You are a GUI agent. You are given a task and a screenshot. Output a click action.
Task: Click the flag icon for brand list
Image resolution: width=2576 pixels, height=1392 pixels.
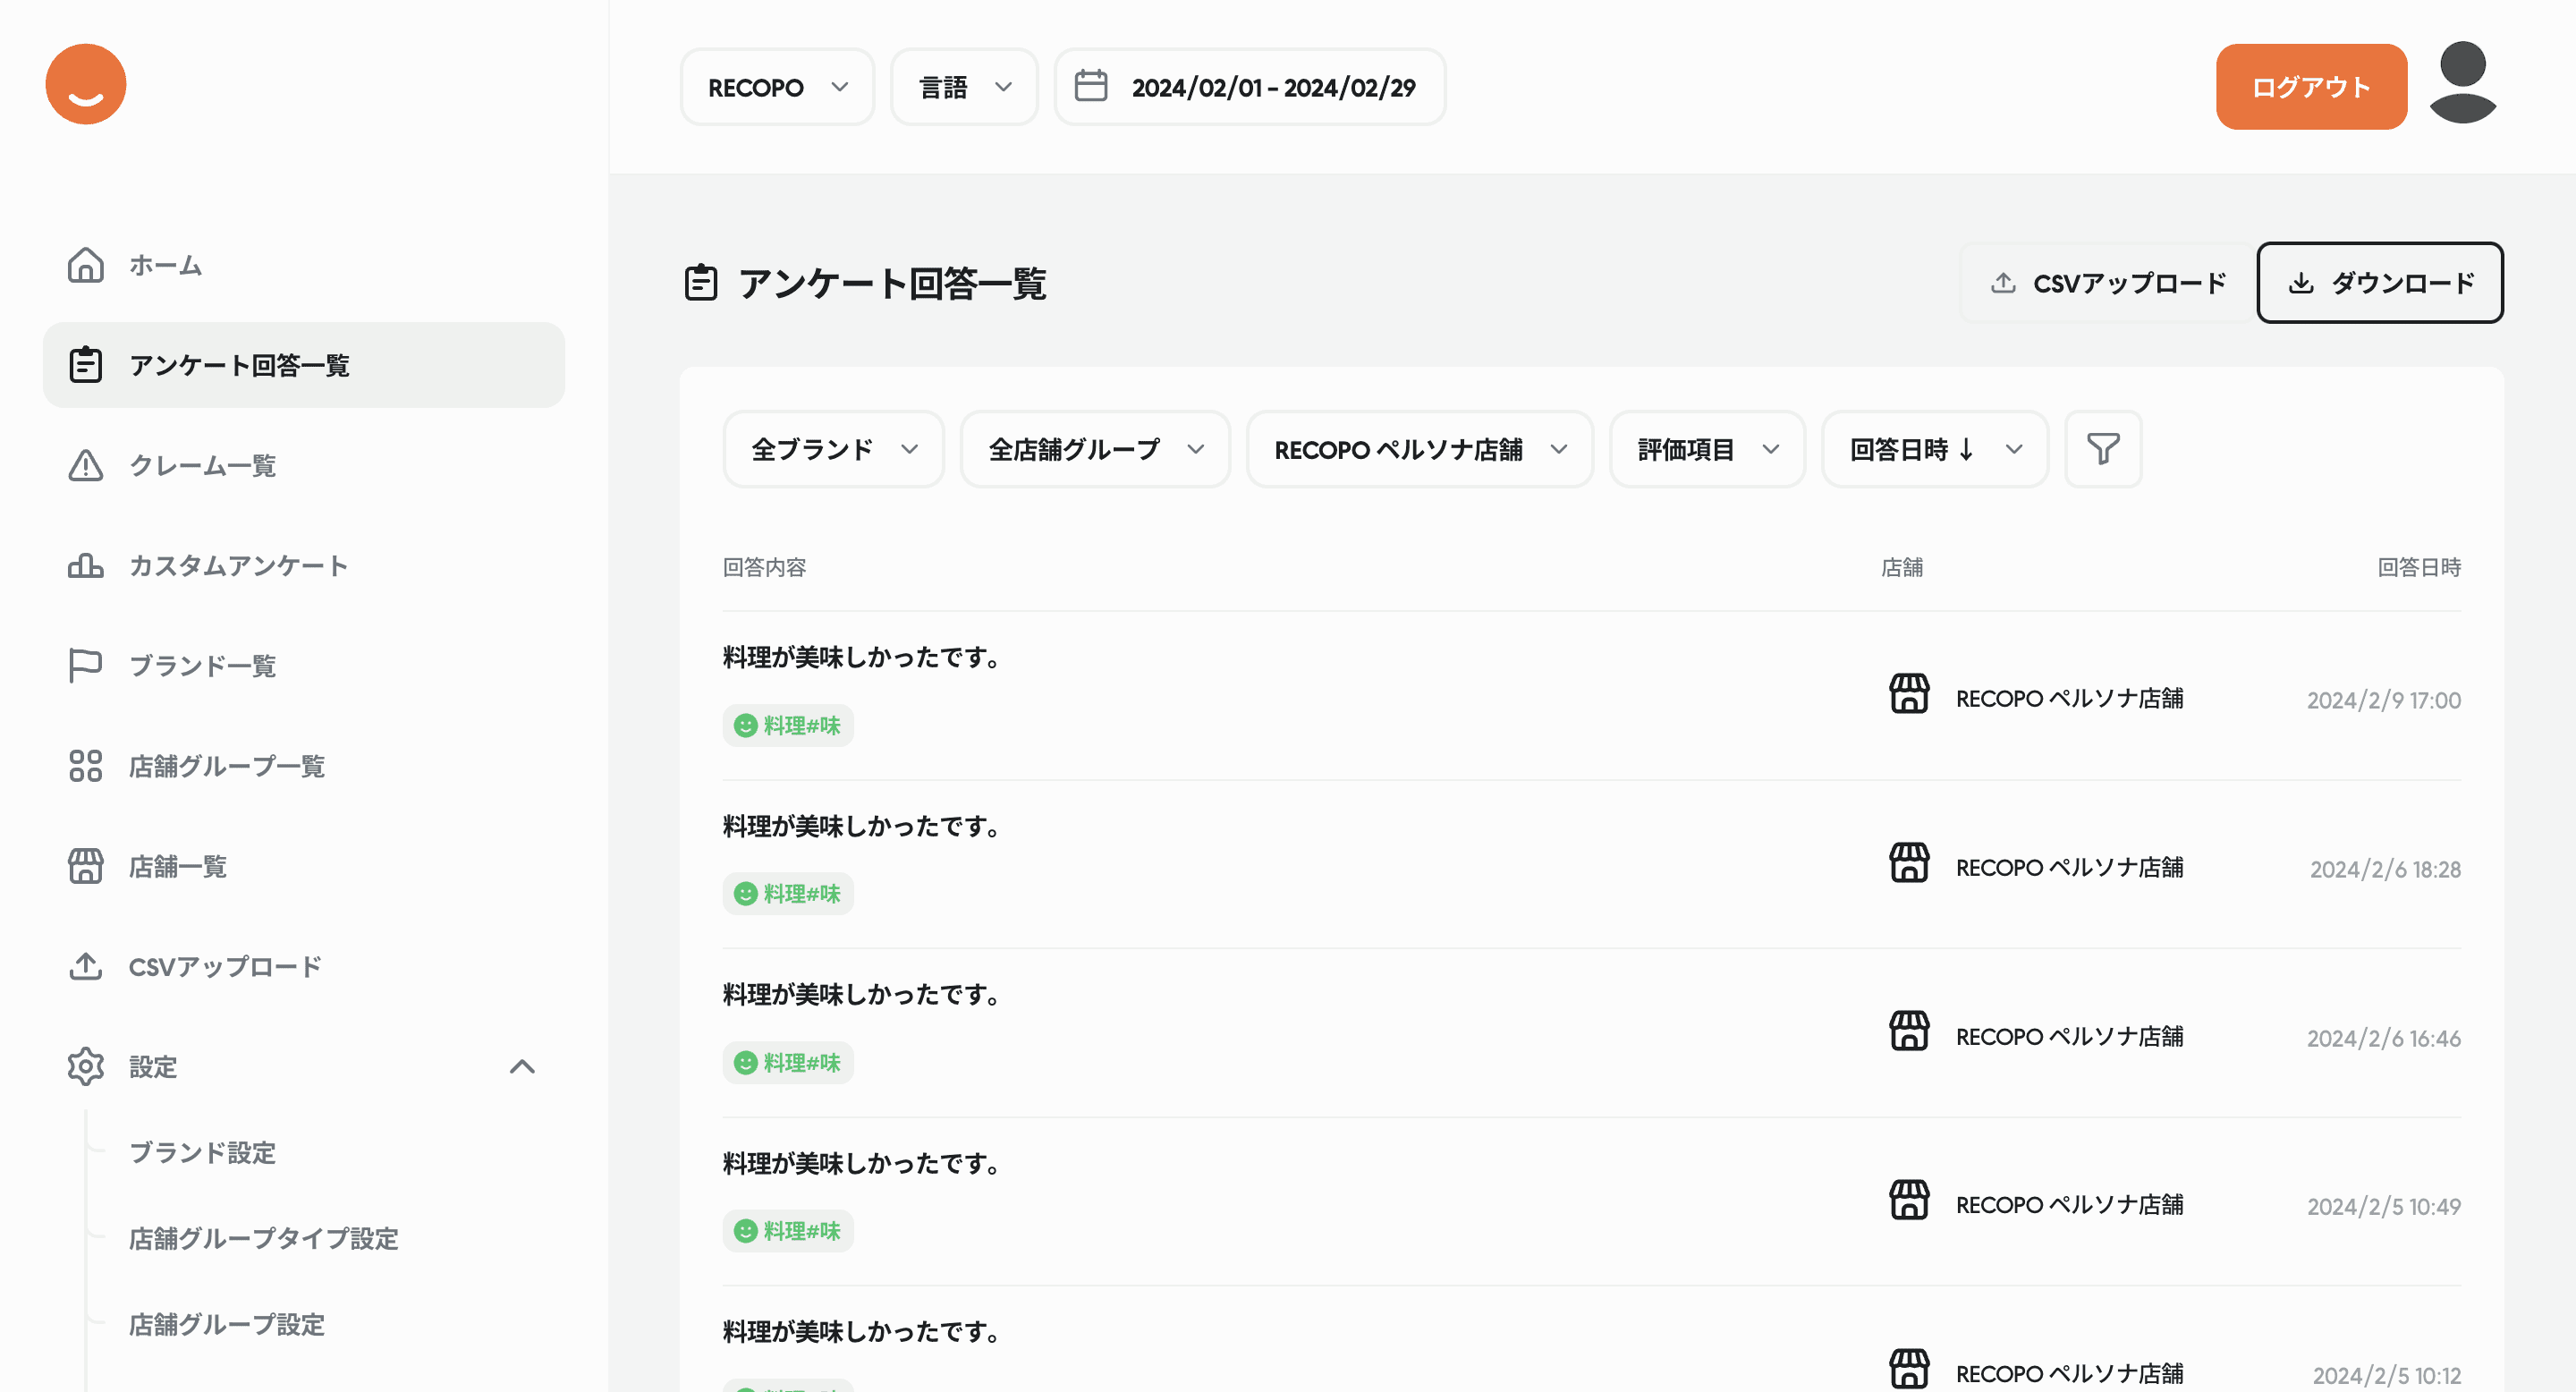click(x=86, y=665)
